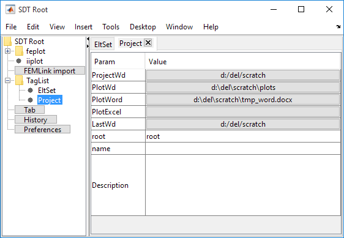Click the SDT Root folder icon
The height and width of the screenshot is (238, 344).
(8, 41)
